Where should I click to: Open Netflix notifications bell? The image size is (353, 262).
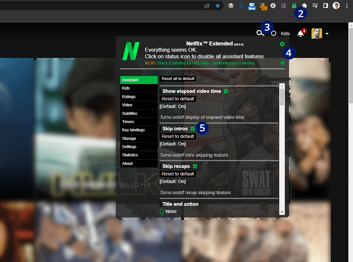coord(301,34)
